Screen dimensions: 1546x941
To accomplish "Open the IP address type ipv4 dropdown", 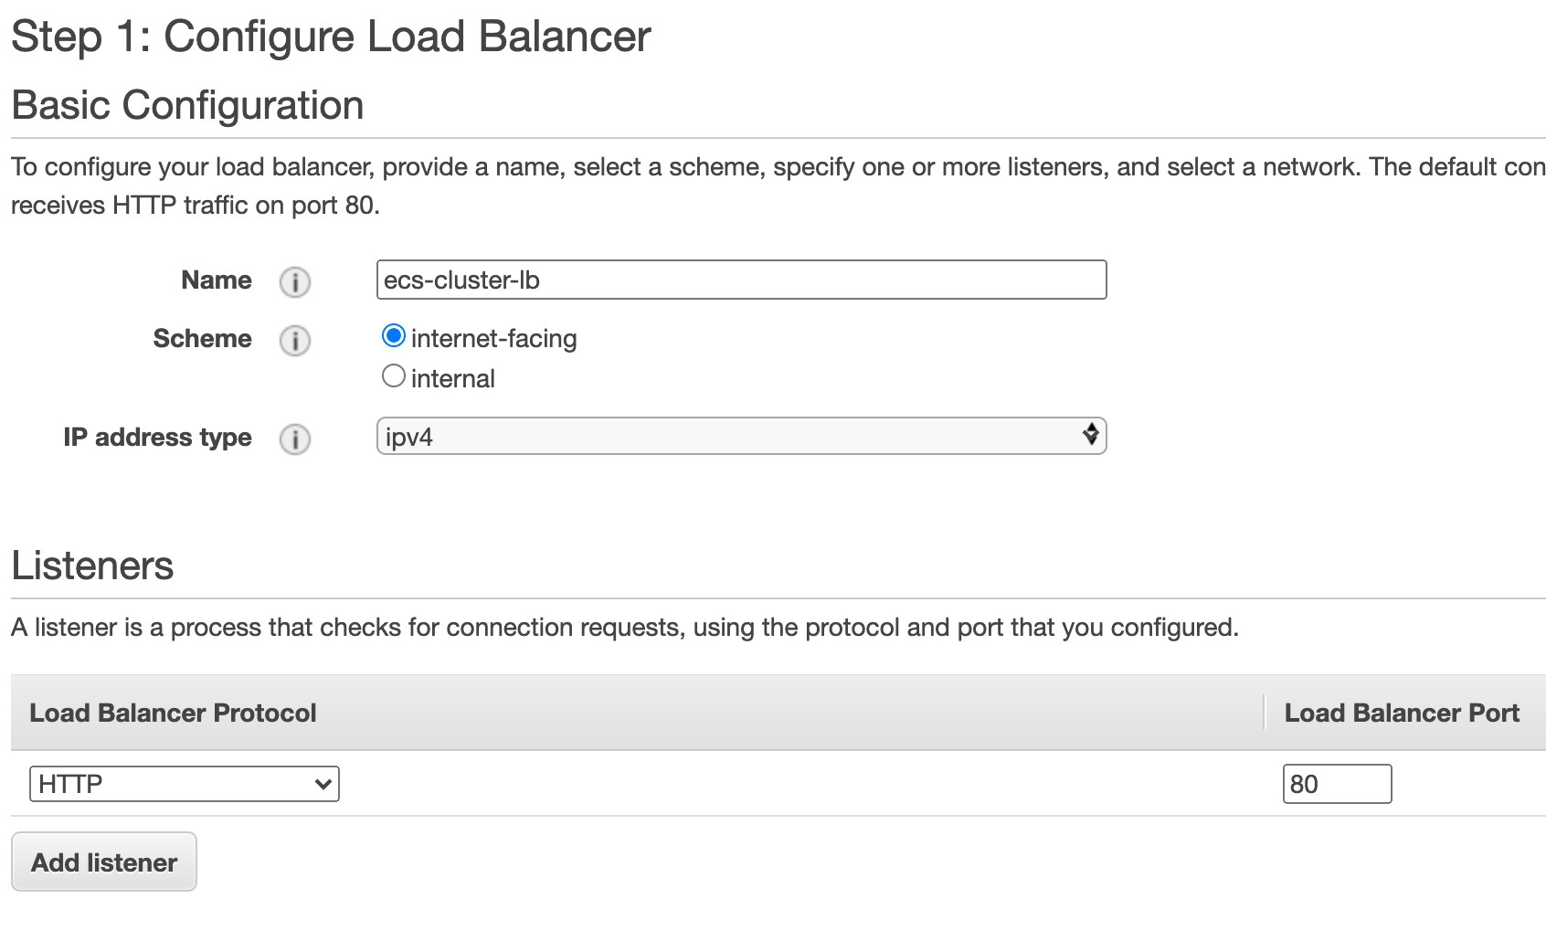I will coord(741,436).
